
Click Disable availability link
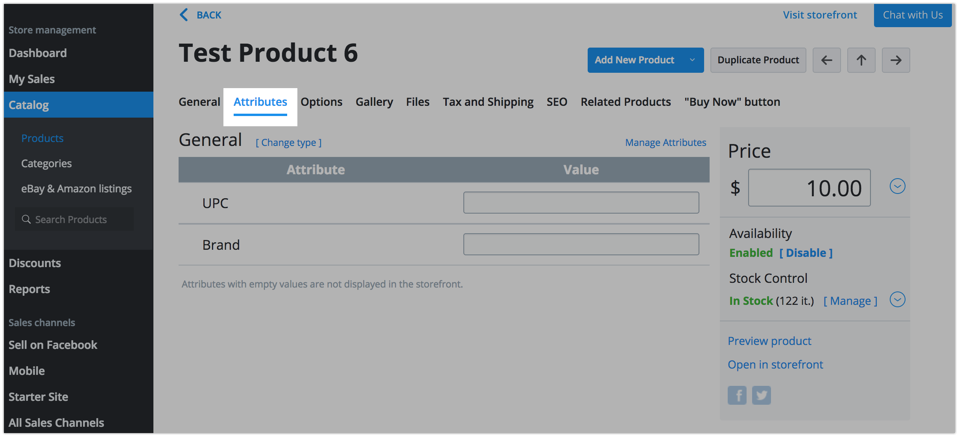[806, 253]
